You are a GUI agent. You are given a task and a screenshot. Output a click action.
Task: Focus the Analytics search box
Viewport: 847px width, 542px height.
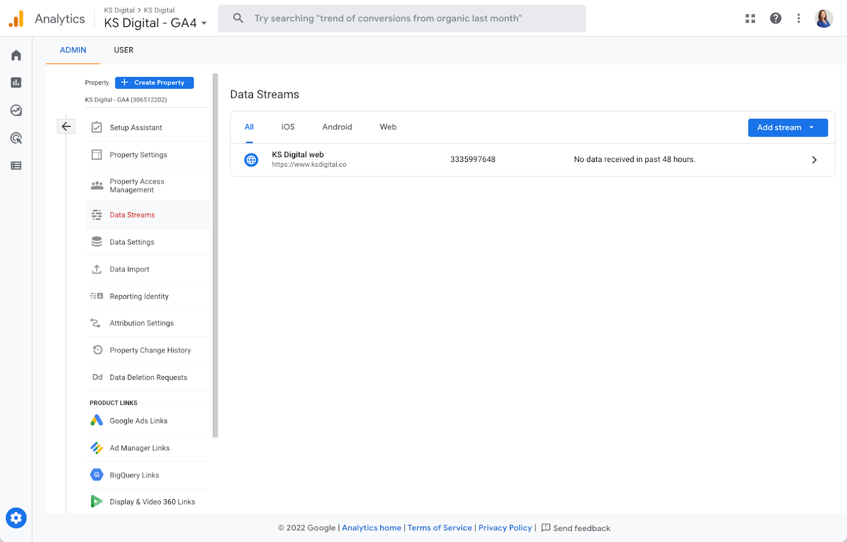(402, 19)
